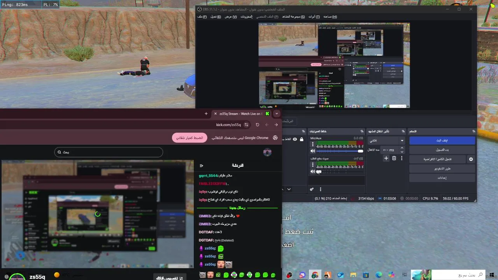
Task: Open Outlook from the taskbar
Action: click(x=340, y=275)
